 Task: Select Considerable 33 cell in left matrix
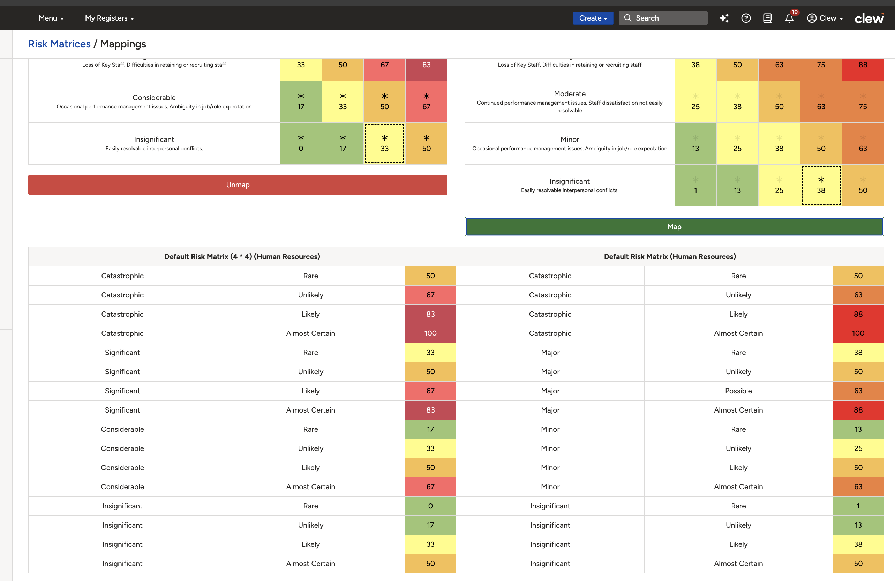[x=343, y=101]
